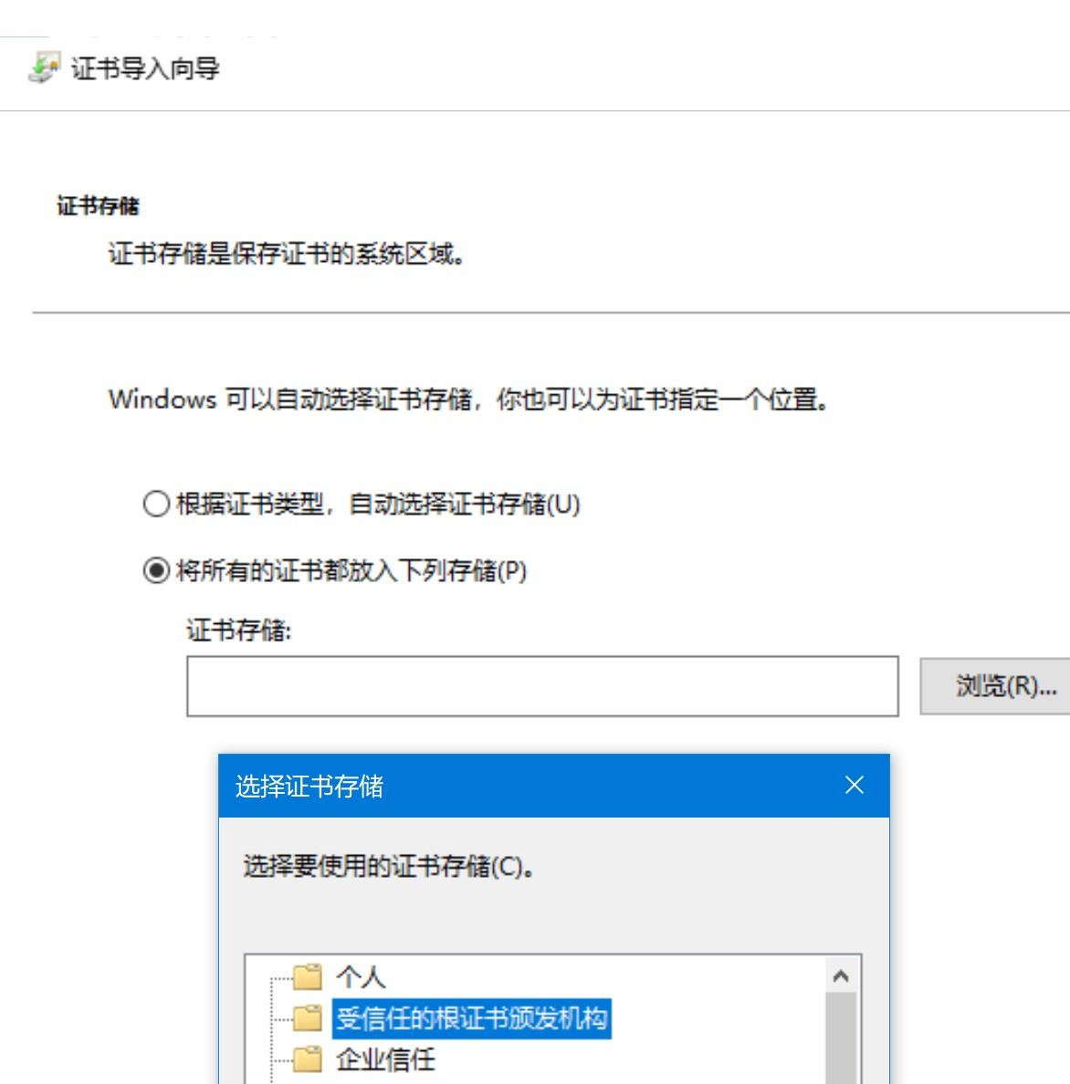Click the highlighted store's folder icon
Screen dimensions: 1070x1084
point(308,1019)
